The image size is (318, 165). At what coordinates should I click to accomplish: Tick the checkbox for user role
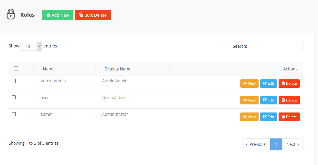click(13, 98)
